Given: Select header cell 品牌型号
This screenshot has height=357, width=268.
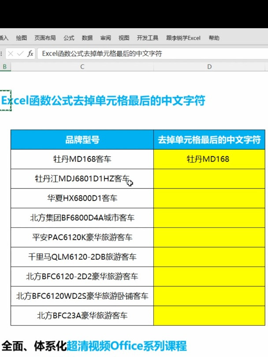Looking at the screenshot, I should coord(82,140).
